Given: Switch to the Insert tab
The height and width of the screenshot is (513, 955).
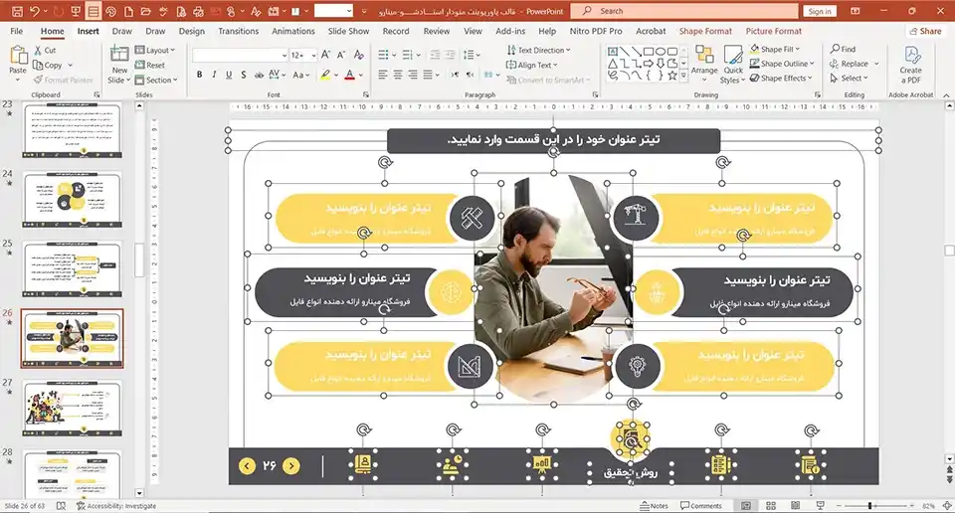Looking at the screenshot, I should coord(89,31).
